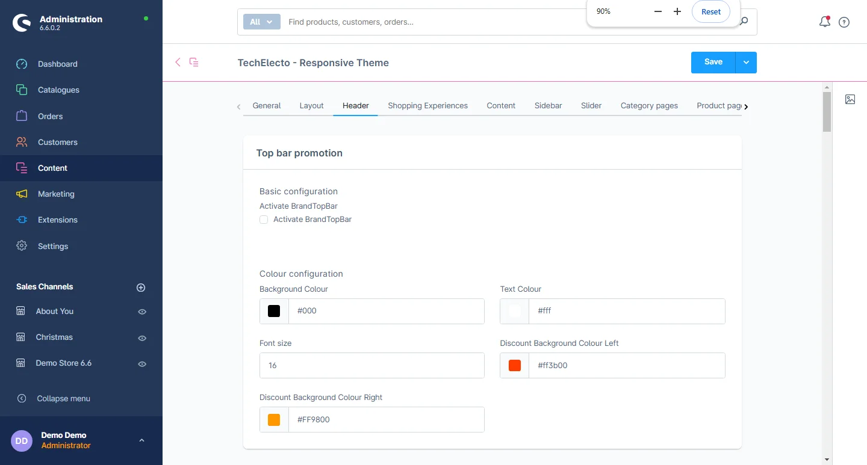The width and height of the screenshot is (867, 465).
Task: Click the back arrow beside theme title
Action: [x=178, y=62]
